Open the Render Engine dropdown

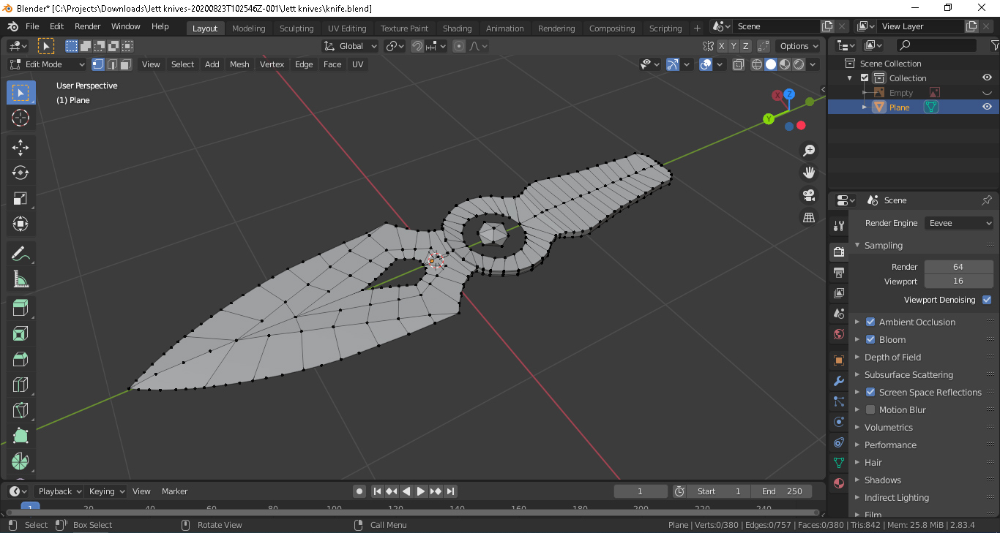[x=959, y=222]
